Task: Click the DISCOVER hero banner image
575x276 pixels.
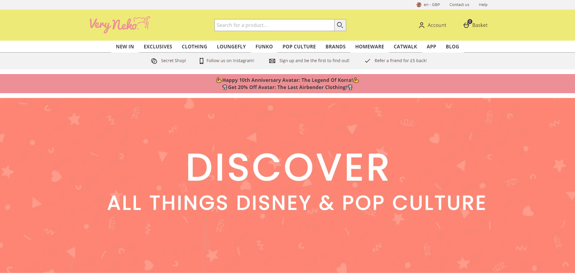Action: click(x=287, y=185)
